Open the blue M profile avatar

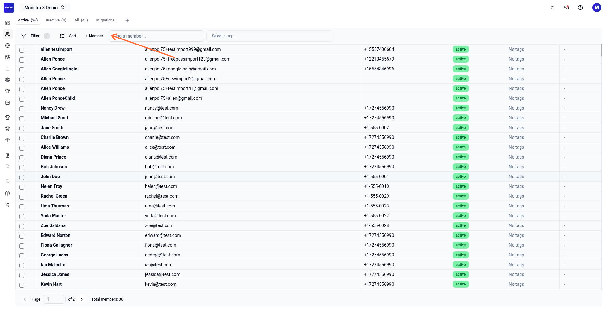[x=597, y=8]
